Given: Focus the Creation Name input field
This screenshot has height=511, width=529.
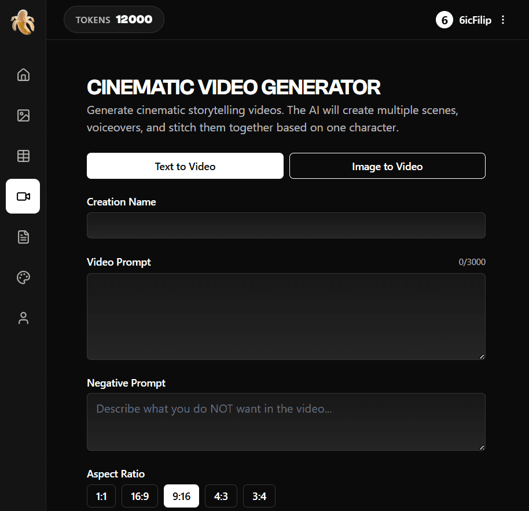Looking at the screenshot, I should click(x=286, y=225).
